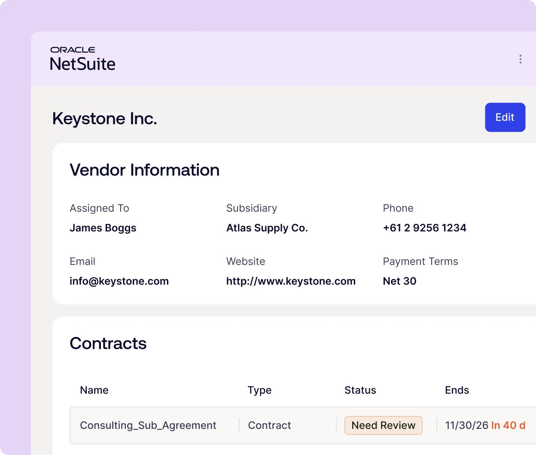Click the Ends column header
The image size is (536, 455).
pos(457,390)
